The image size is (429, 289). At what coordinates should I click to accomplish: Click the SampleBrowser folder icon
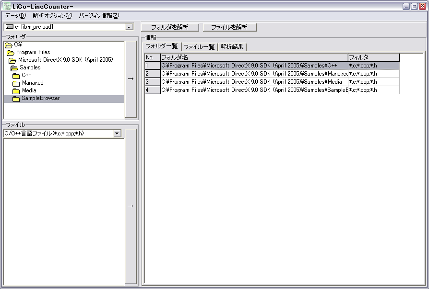16,99
